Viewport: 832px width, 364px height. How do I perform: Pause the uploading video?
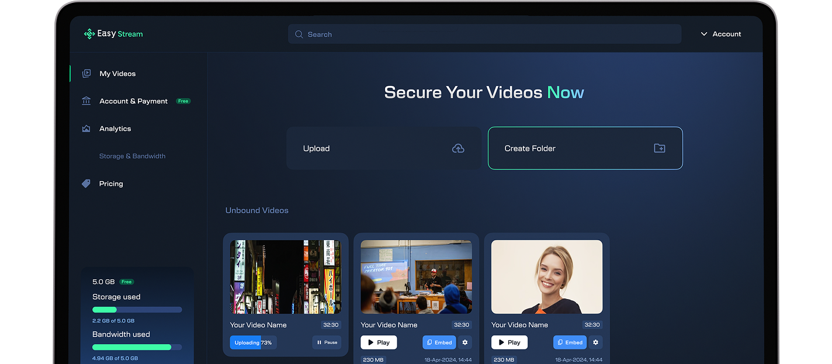point(327,342)
